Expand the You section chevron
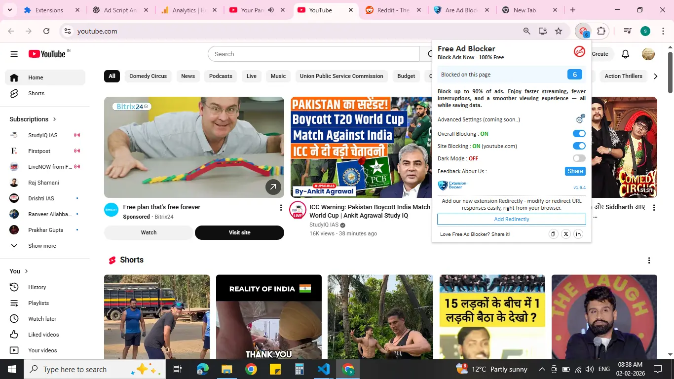 27,271
